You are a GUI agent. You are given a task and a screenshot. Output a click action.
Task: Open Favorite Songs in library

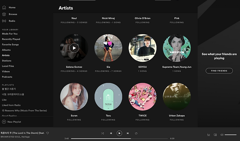[10, 44]
